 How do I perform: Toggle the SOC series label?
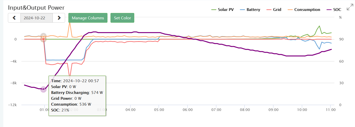[337, 10]
